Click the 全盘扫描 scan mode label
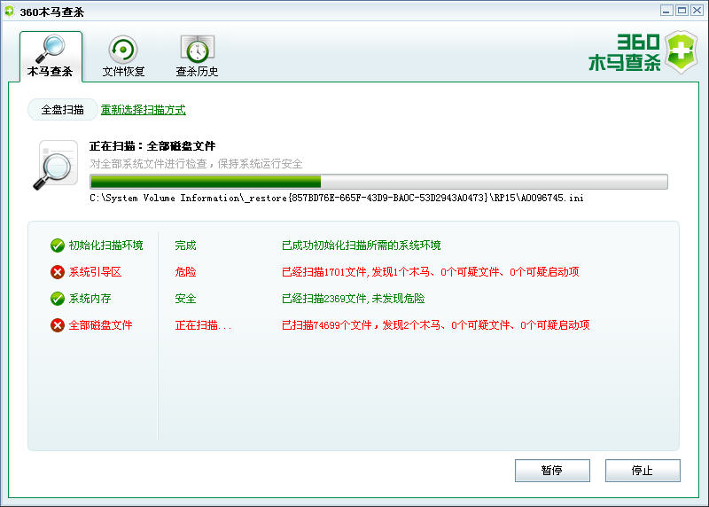709x507 pixels. point(62,109)
